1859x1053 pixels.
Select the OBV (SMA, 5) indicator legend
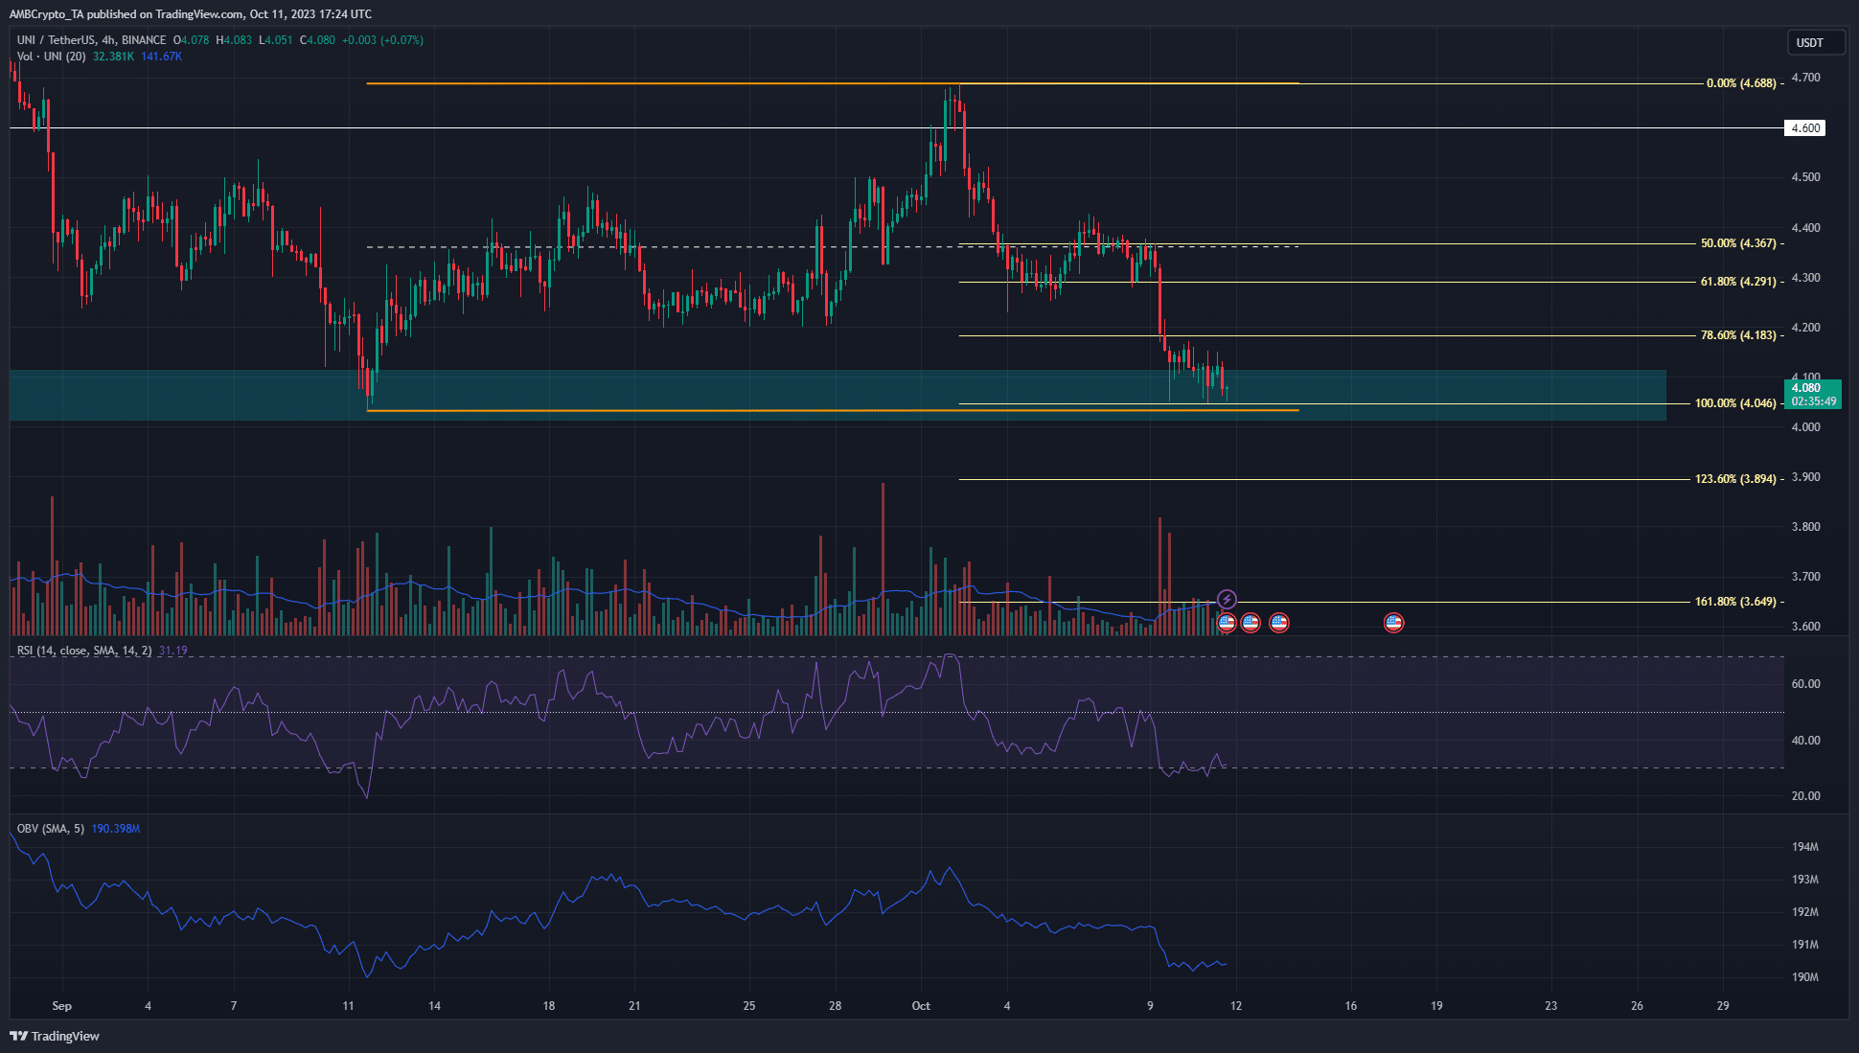(x=51, y=829)
